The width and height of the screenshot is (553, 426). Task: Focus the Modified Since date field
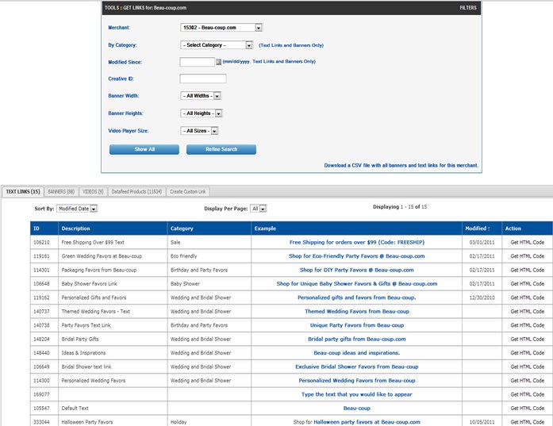[x=197, y=62]
